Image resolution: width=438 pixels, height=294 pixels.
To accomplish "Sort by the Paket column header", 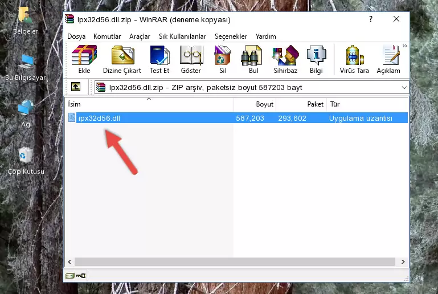I will tap(301, 104).
